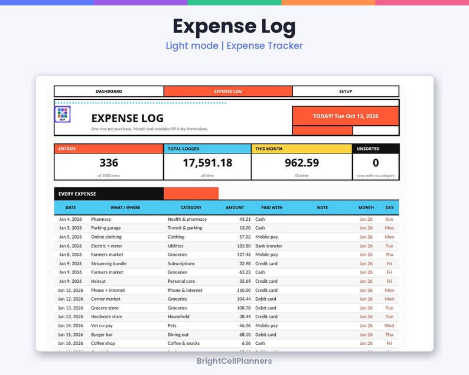Select the Wed day cell

tap(389, 325)
